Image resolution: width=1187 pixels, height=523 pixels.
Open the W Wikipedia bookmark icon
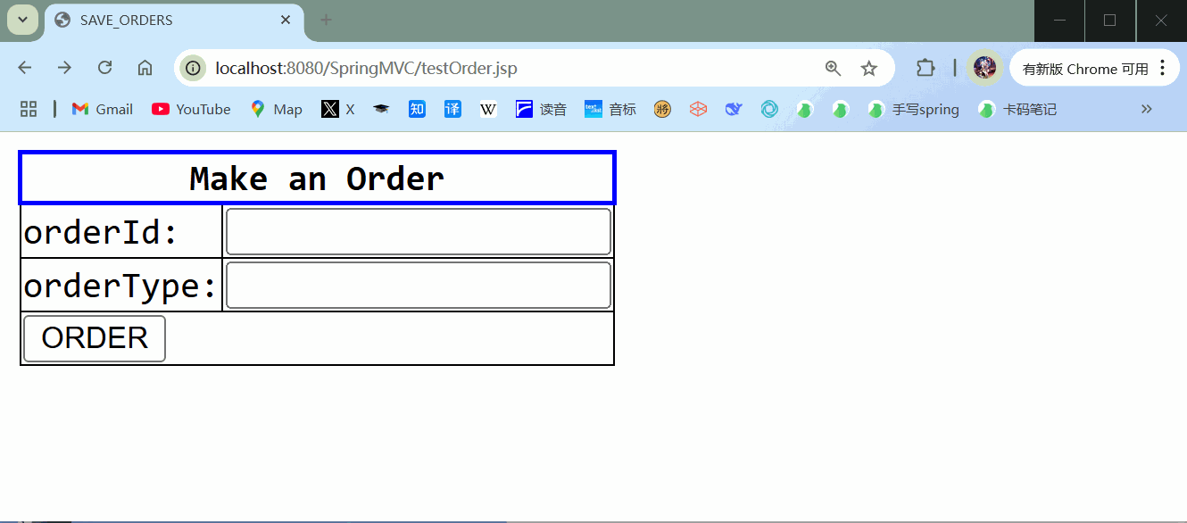[488, 109]
